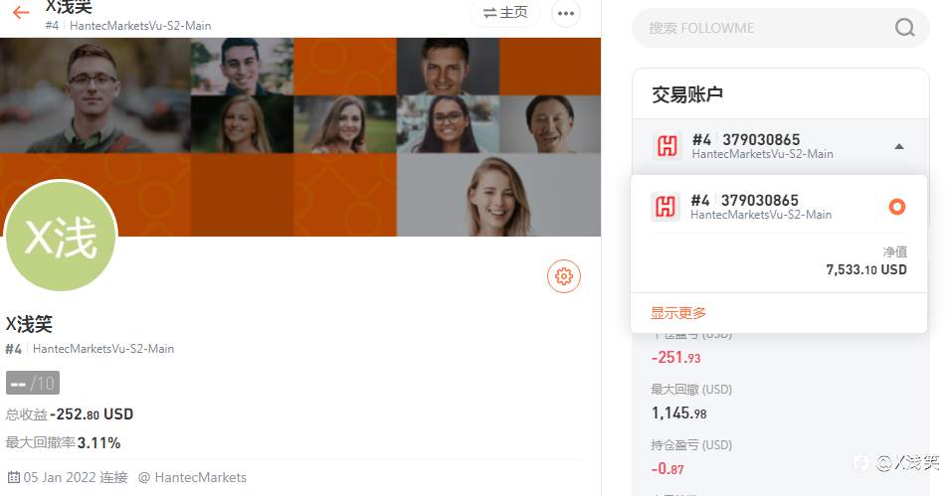951x496 pixels.
Task: Open the three-dots more menu
Action: point(566,13)
